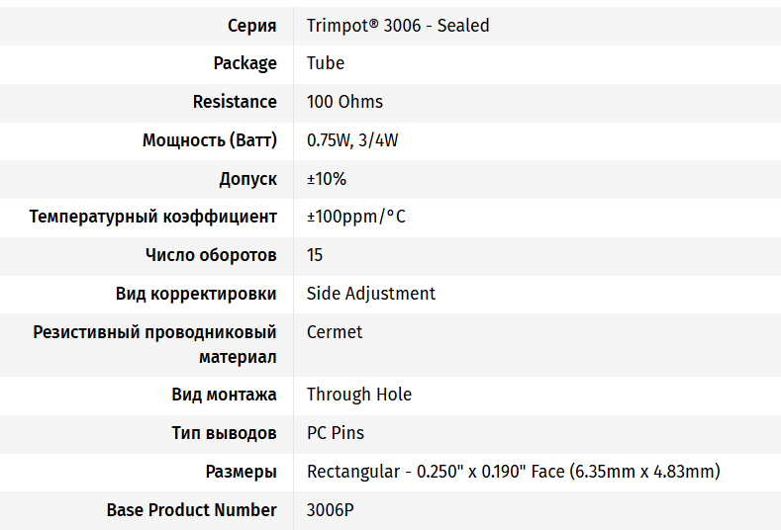This screenshot has height=530, width=781.
Task: Click the 'Package' attribute label
Action: tap(244, 63)
